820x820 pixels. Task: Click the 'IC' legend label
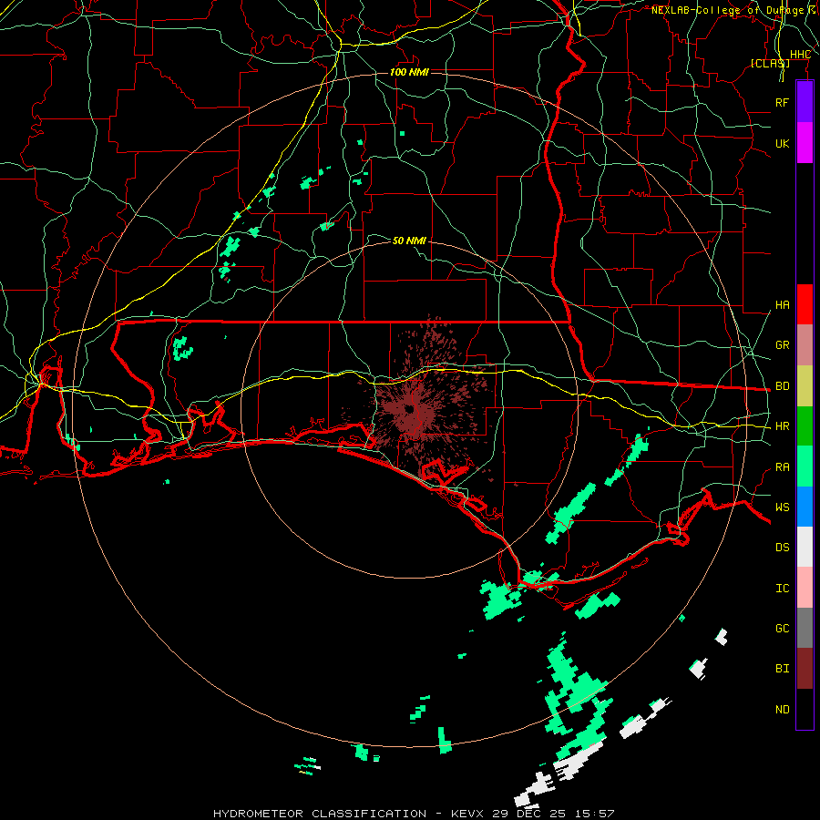click(x=782, y=589)
